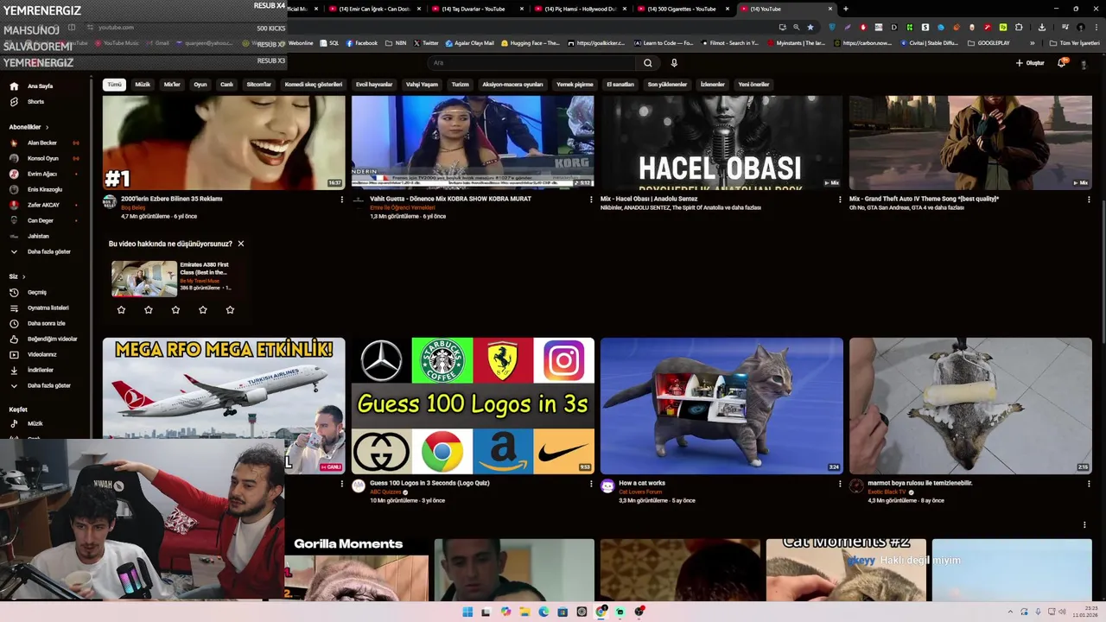Dismiss the video feedback survey
Viewport: 1106px width, 622px height.
tap(241, 244)
